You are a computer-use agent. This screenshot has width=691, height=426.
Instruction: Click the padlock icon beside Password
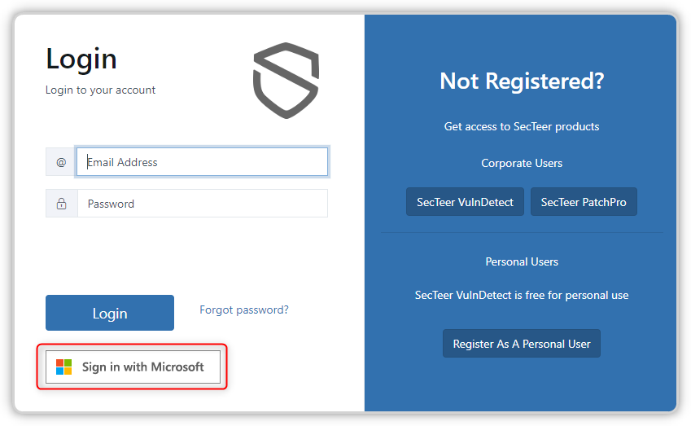point(61,204)
